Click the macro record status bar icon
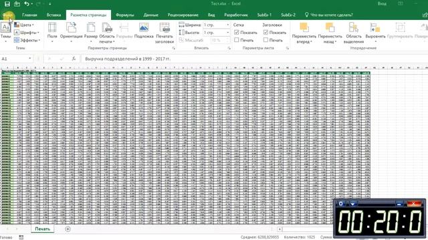This screenshot has height=240, width=428. [x=21, y=237]
